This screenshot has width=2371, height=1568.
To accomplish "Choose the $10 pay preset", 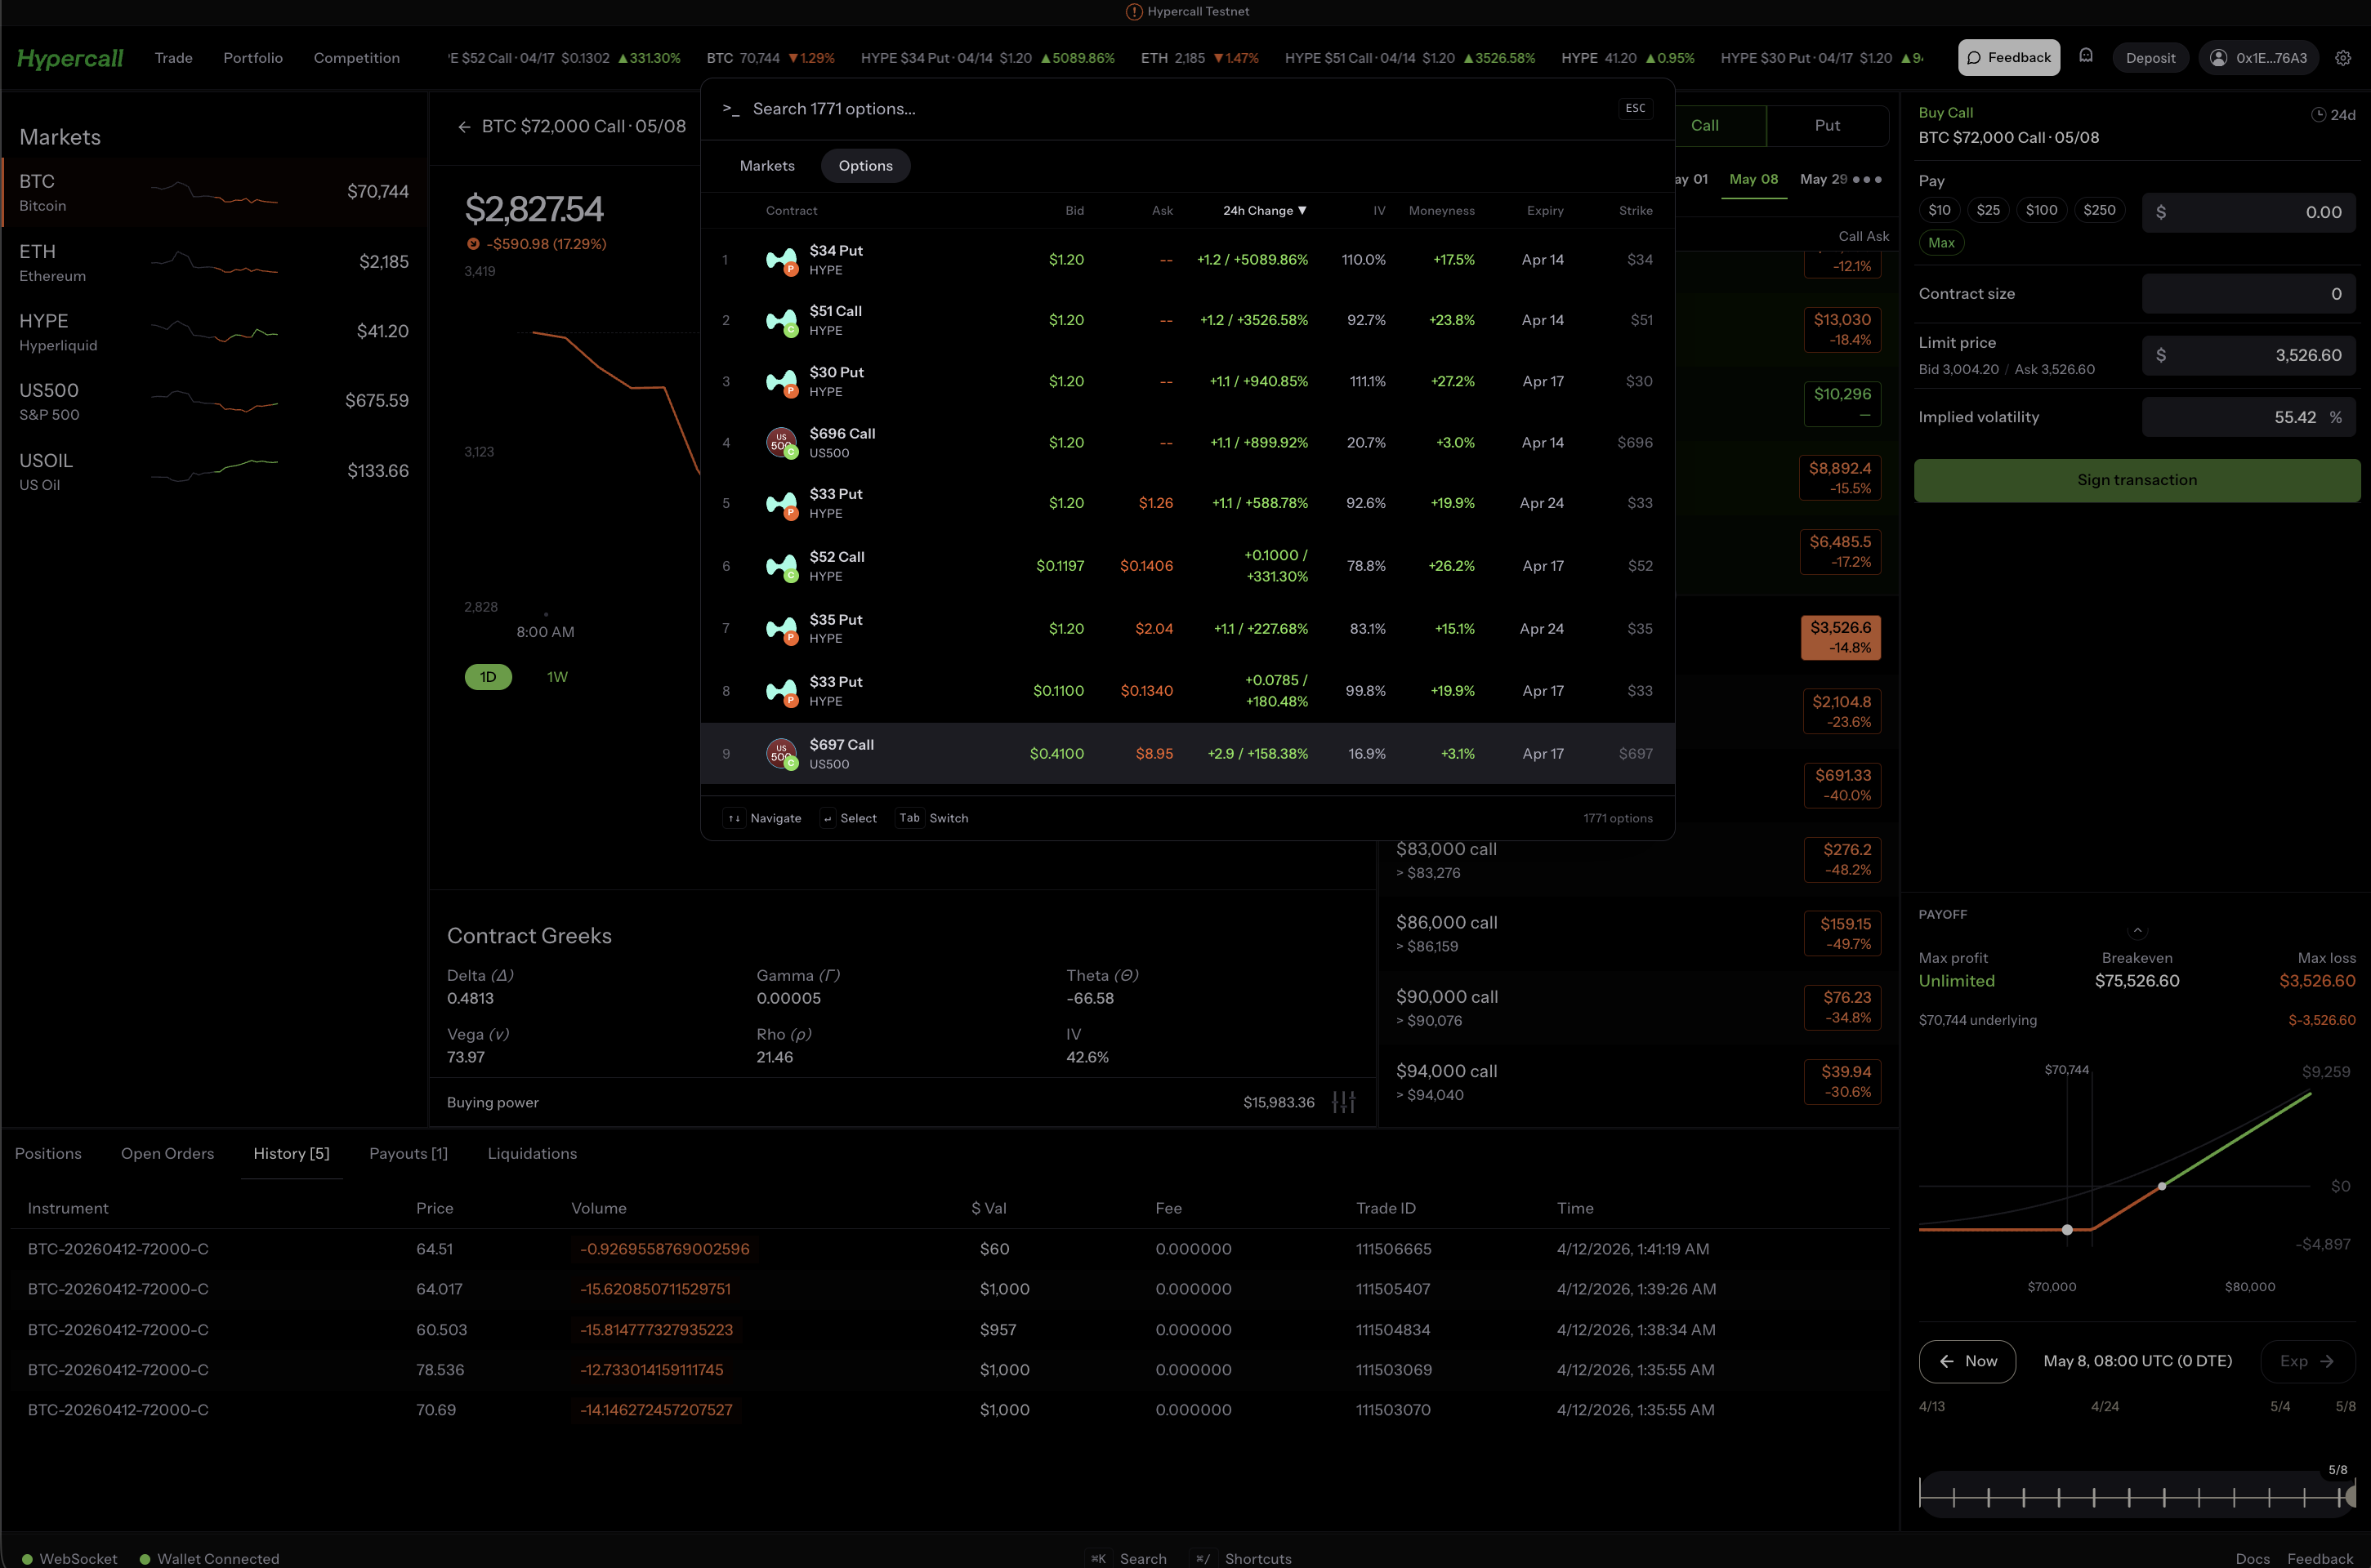I will click(x=1939, y=210).
